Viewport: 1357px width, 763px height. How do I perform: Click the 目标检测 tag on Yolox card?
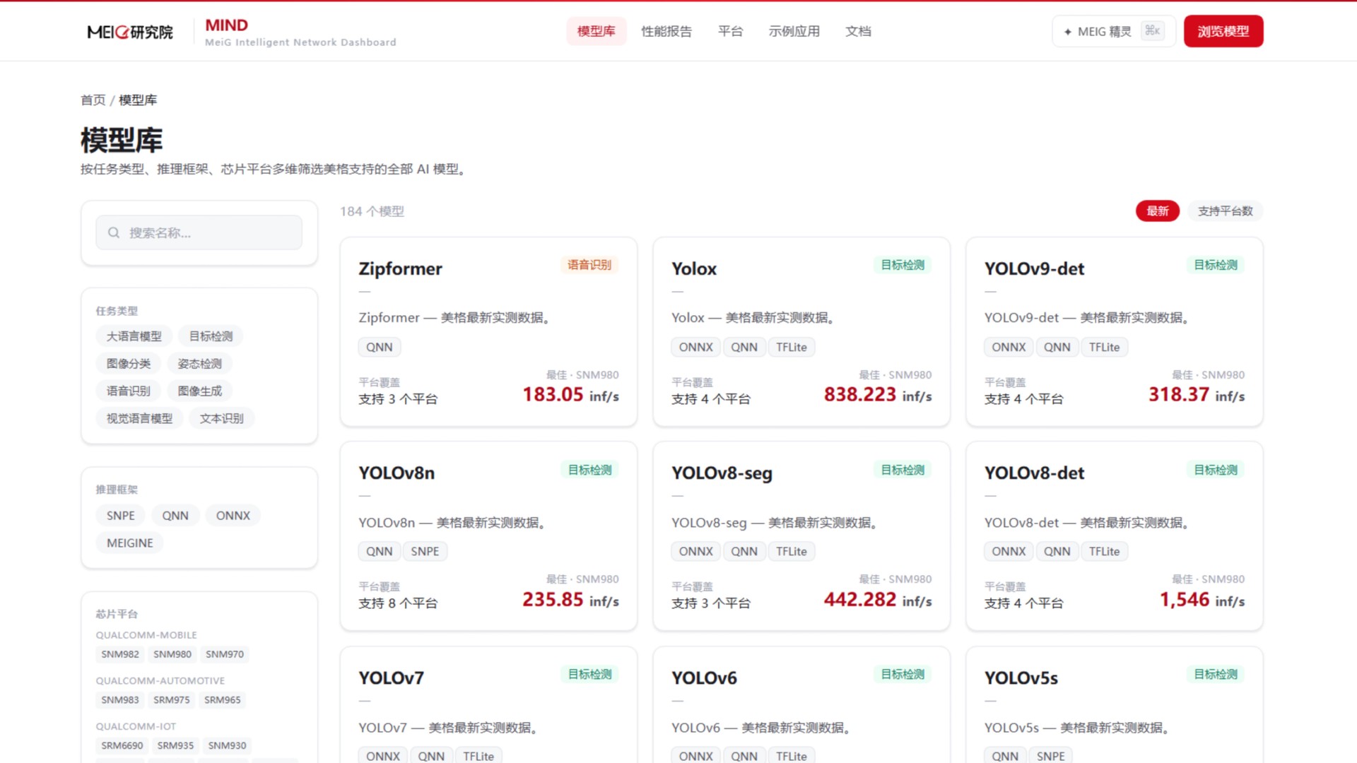point(903,265)
